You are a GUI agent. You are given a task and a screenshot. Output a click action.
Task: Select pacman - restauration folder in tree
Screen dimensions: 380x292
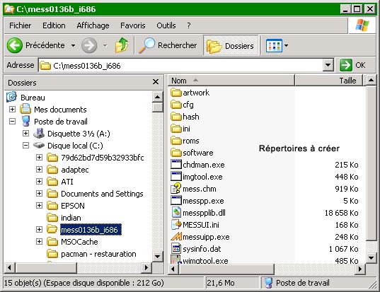(x=98, y=254)
